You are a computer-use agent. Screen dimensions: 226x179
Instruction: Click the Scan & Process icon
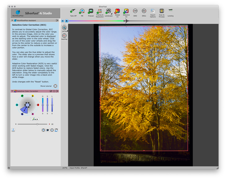[162, 11]
